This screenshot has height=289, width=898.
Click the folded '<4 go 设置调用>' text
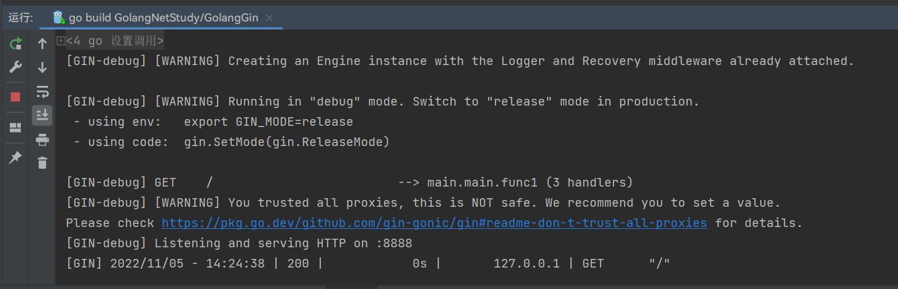(115, 41)
